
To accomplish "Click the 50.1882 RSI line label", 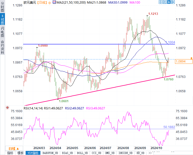I will click(x=169, y=127).
